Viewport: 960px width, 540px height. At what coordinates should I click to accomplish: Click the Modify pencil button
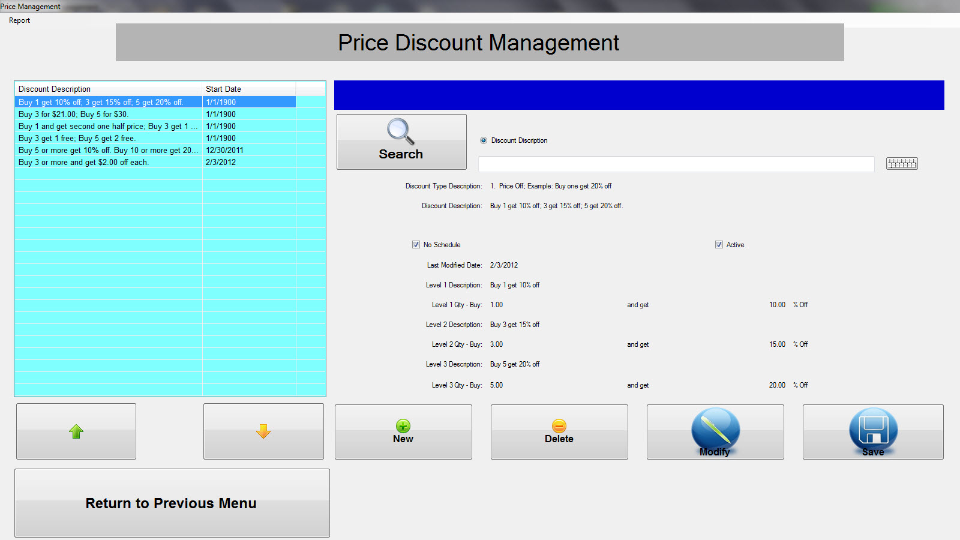pos(715,432)
